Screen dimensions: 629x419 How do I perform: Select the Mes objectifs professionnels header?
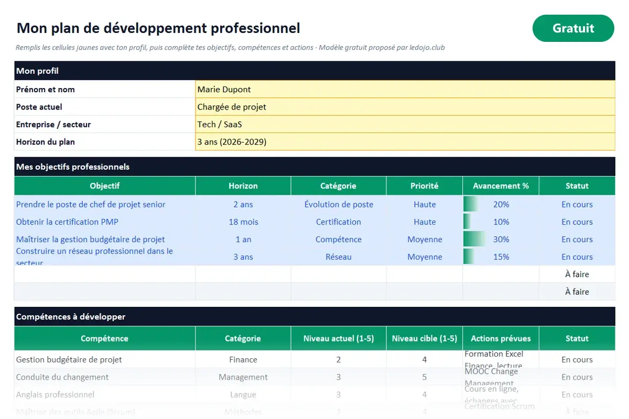[314, 167]
